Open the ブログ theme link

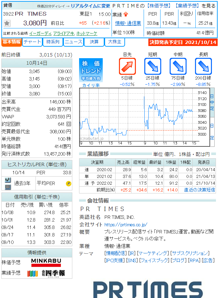point(178,260)
